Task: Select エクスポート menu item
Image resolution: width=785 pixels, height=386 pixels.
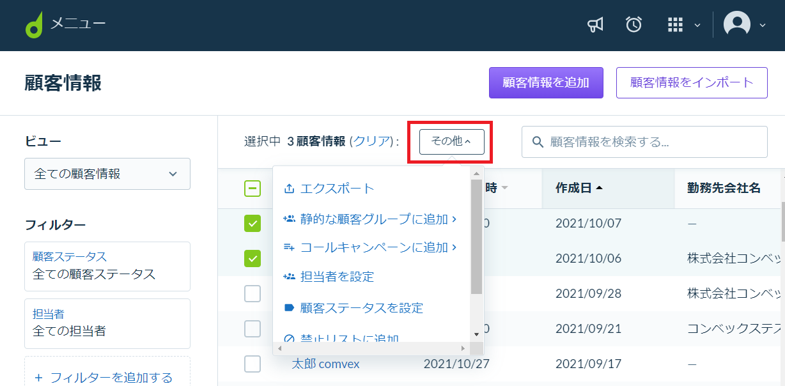Action: pos(337,189)
